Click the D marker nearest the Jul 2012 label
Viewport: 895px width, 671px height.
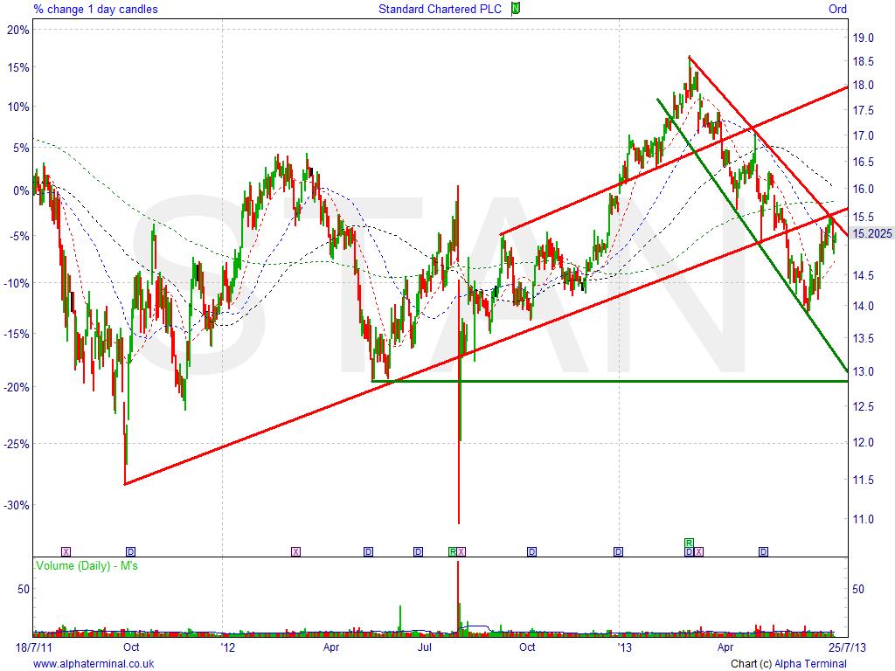click(x=419, y=551)
